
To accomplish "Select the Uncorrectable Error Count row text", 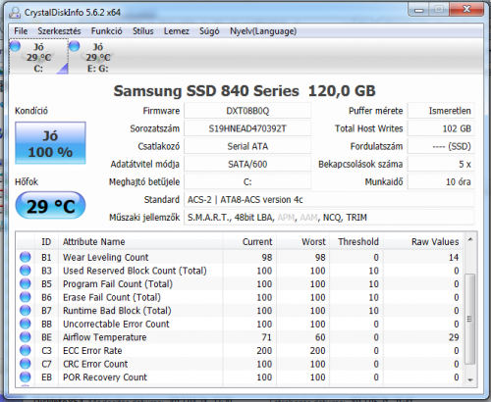I will click(116, 324).
